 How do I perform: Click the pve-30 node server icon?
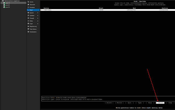(5, 7)
